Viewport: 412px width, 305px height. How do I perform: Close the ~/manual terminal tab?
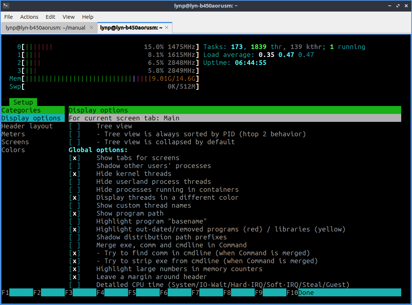(91, 27)
